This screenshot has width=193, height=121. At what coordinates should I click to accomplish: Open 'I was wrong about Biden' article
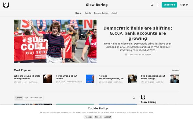(x=67, y=77)
